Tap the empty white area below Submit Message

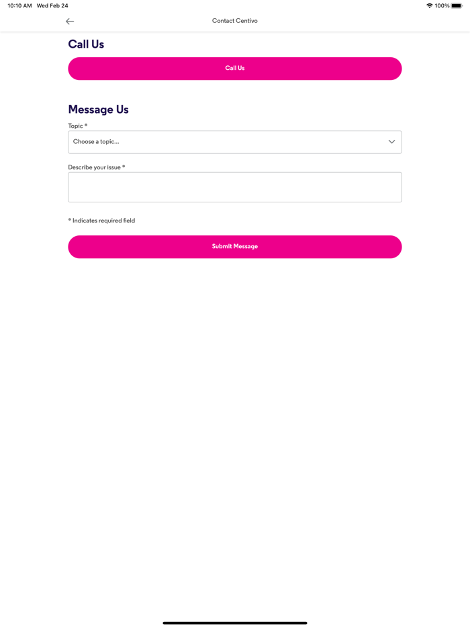point(235,401)
